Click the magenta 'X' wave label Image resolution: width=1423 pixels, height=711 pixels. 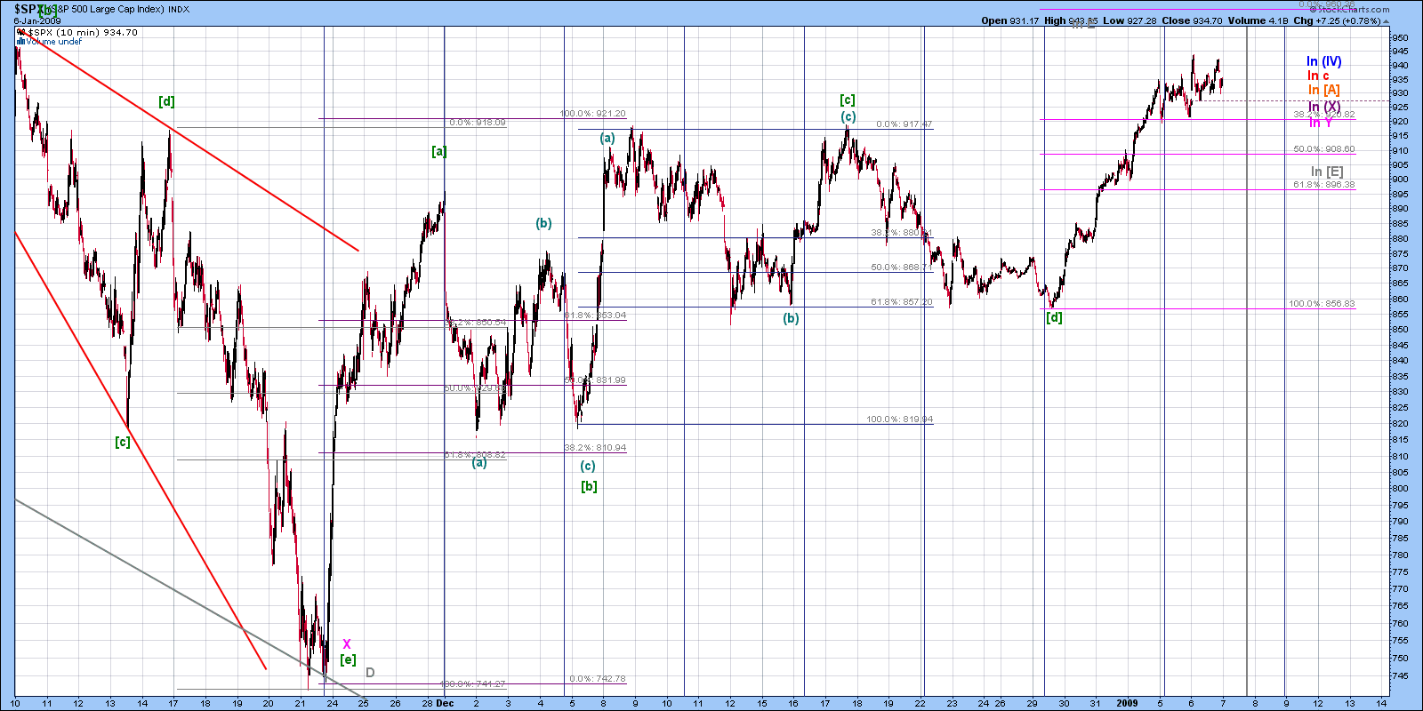347,644
